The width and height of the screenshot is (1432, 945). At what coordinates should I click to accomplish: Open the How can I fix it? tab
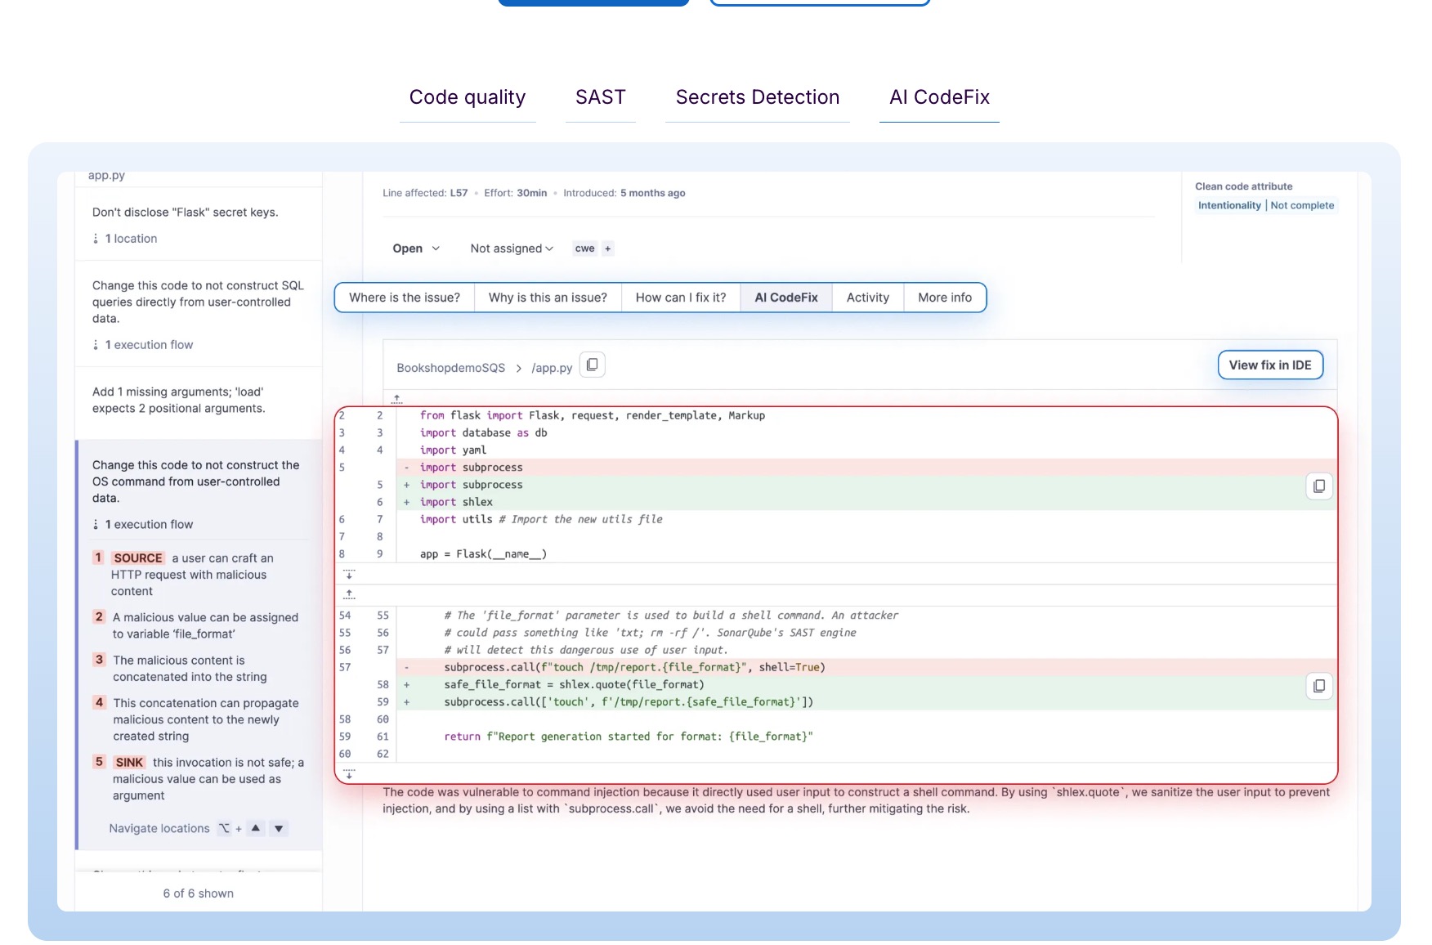[x=680, y=298]
